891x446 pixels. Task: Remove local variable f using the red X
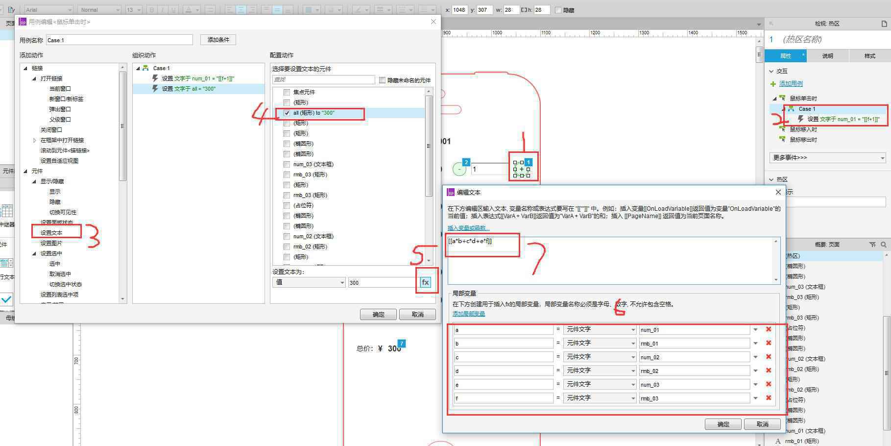(769, 398)
